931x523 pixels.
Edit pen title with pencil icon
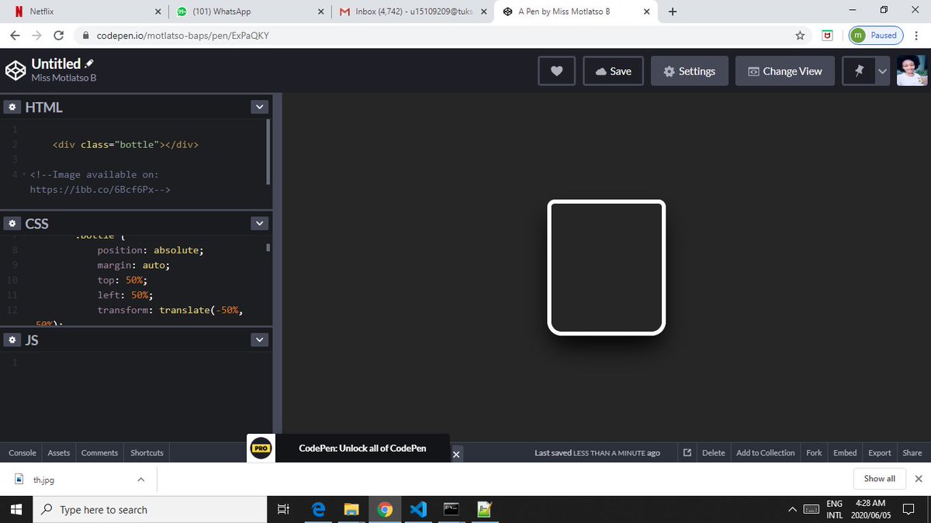click(x=89, y=63)
